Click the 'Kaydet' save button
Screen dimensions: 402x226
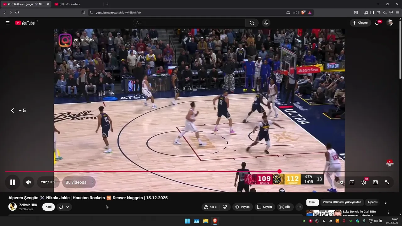264,207
